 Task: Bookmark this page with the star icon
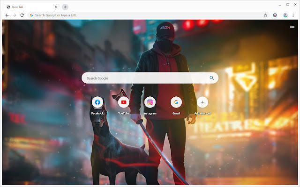point(265,15)
